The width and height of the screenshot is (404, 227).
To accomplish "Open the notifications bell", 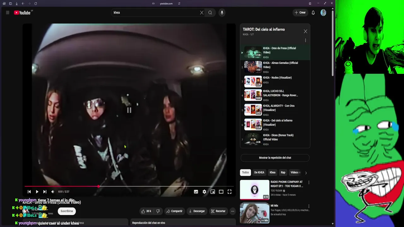I will [313, 13].
